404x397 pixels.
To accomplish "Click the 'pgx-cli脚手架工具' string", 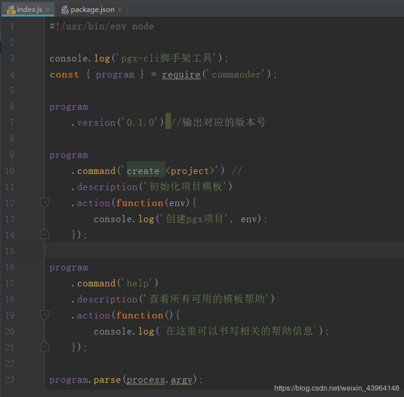I will click(x=167, y=58).
